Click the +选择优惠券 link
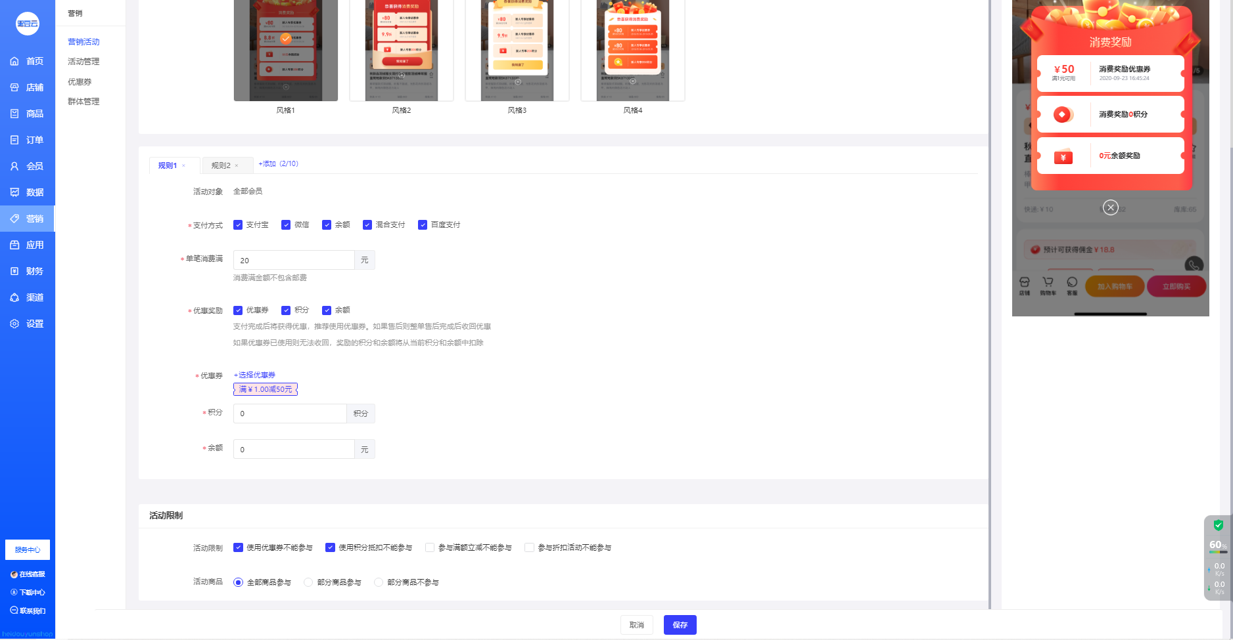Image resolution: width=1233 pixels, height=640 pixels. [x=254, y=375]
